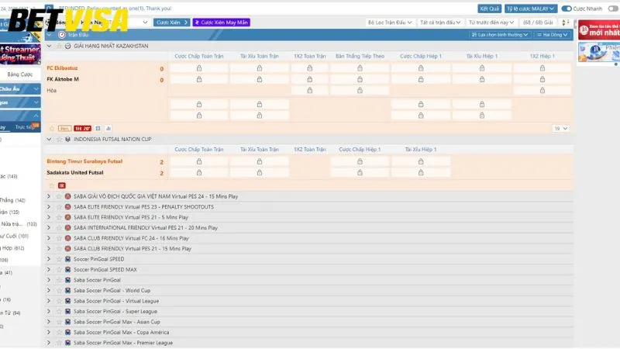Viewport: 620px width, 349px height.
Task: Click locked Hòa 1X2 Toàn Trận odds cell
Action: 309,90
